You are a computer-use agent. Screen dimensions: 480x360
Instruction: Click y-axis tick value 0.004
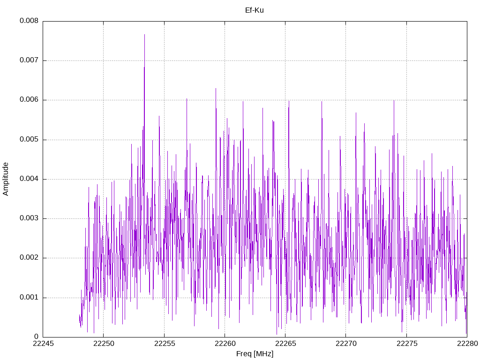click(29, 179)
